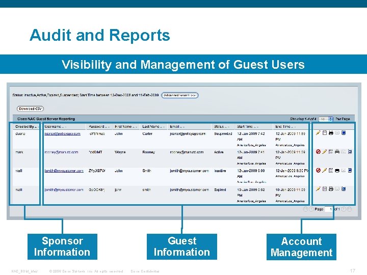Email account details in duane's row
The width and height of the screenshot is (367, 275).
[x=337, y=133]
